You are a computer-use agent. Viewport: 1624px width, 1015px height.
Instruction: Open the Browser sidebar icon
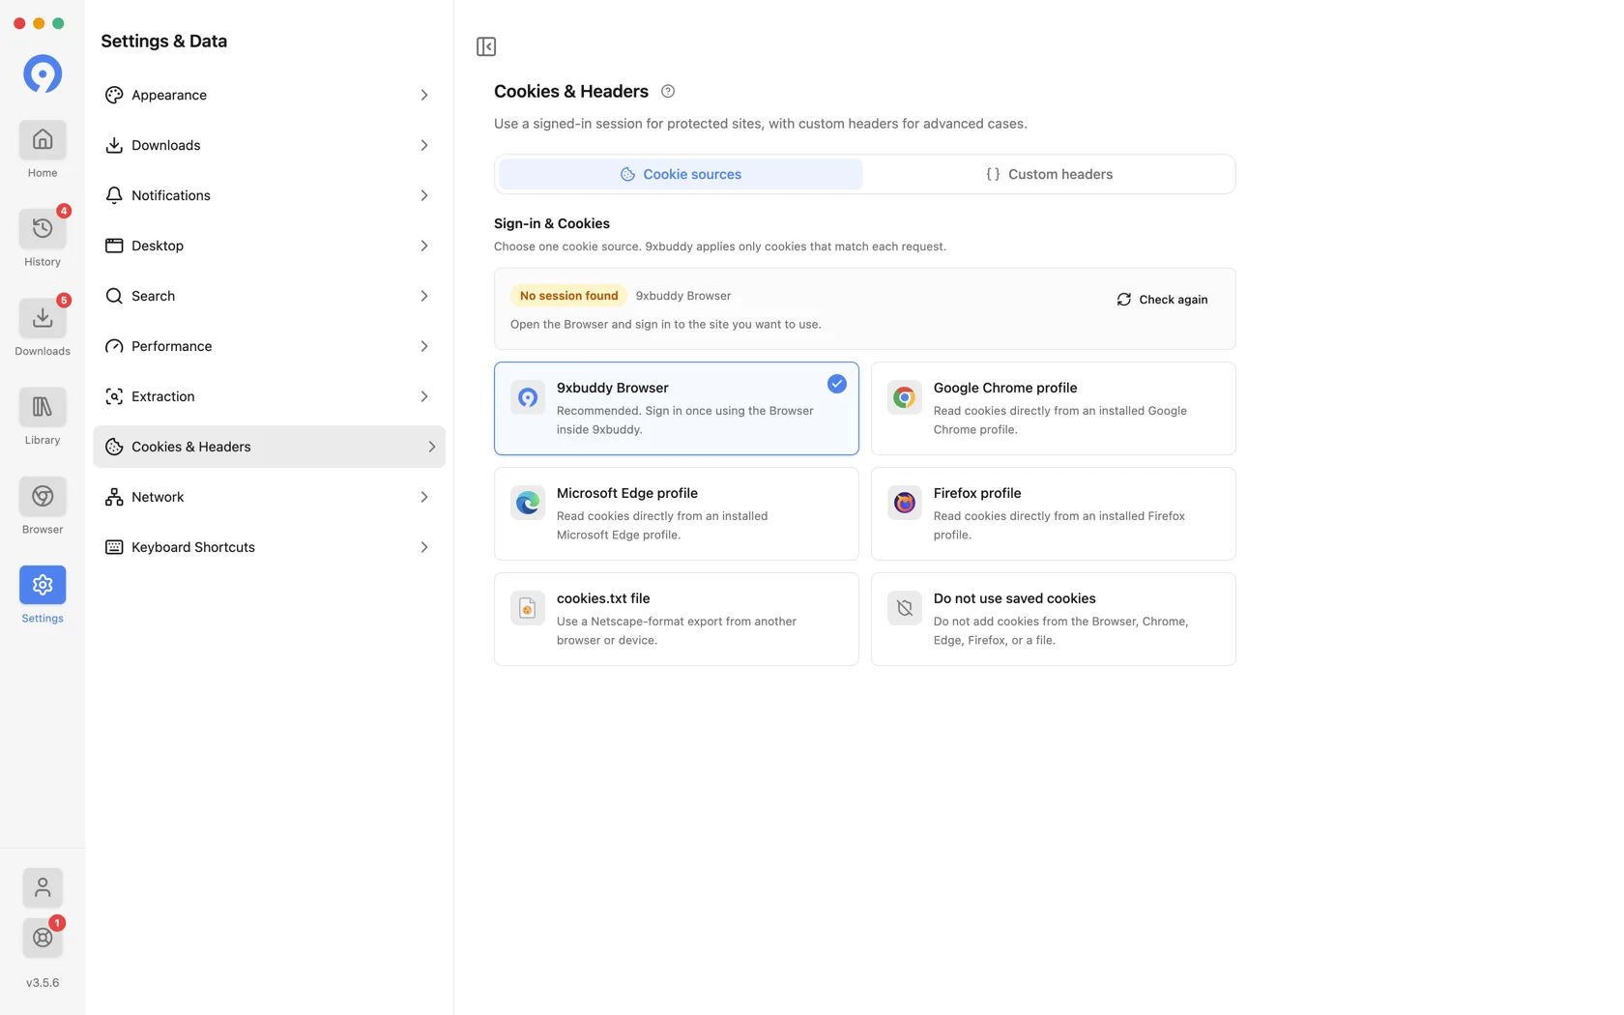click(x=43, y=496)
